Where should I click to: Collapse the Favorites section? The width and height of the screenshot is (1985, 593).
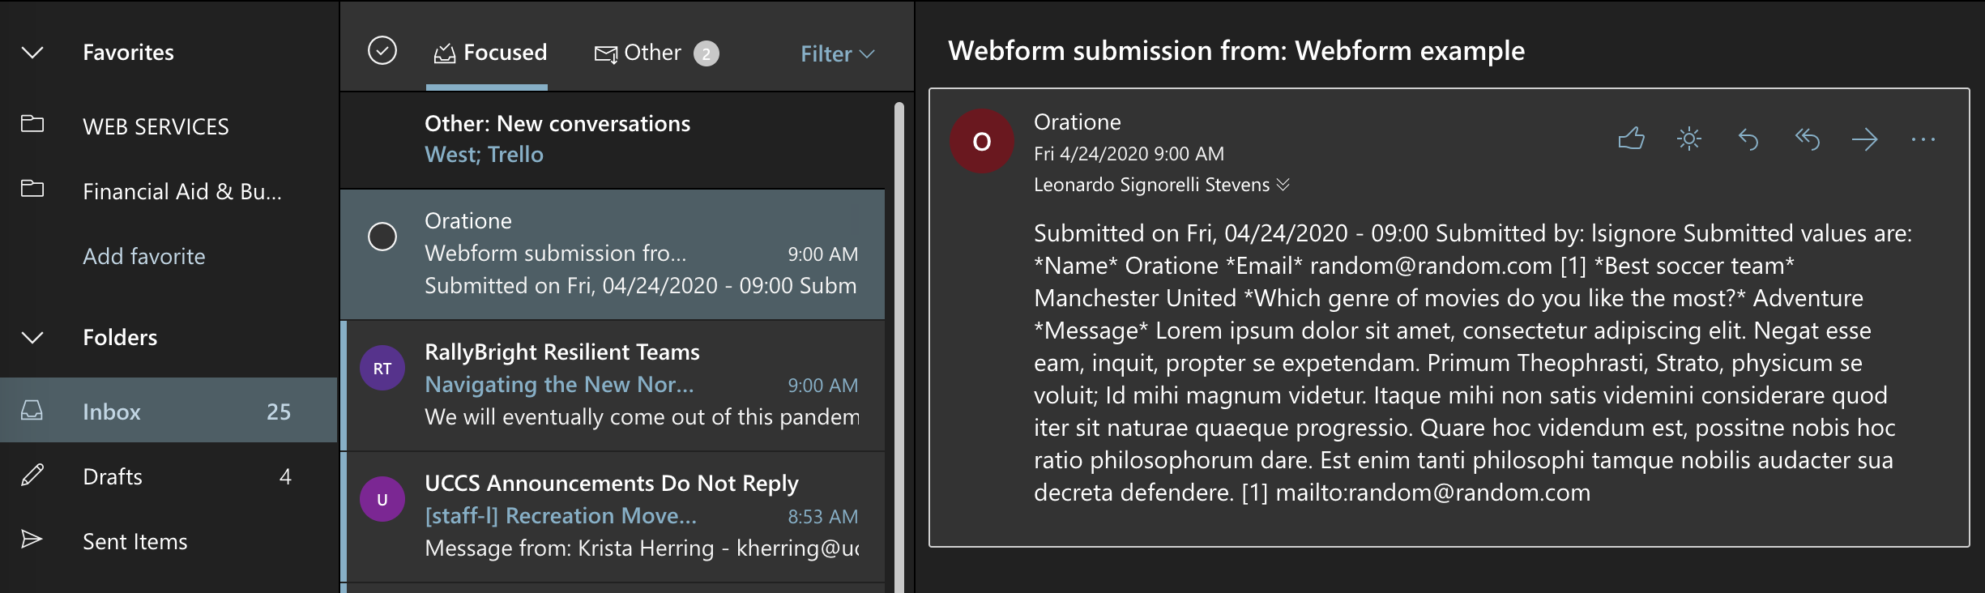(32, 53)
